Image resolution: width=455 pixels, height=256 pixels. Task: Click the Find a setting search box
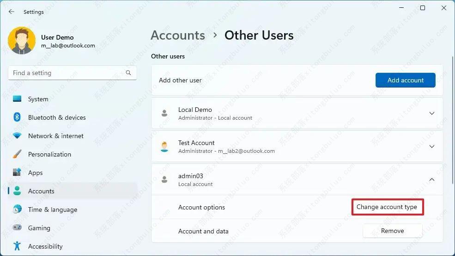point(67,73)
